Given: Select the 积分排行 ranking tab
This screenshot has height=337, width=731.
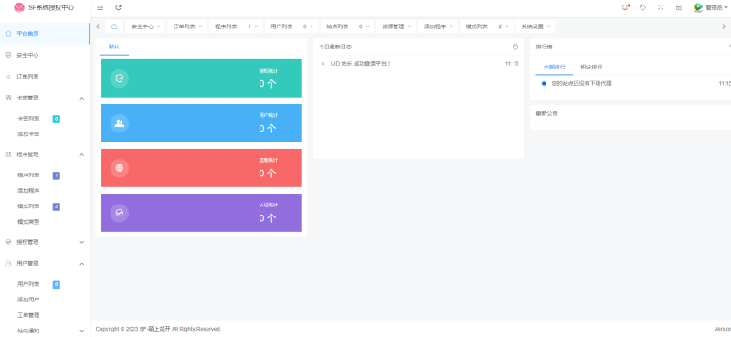Looking at the screenshot, I should [x=591, y=67].
